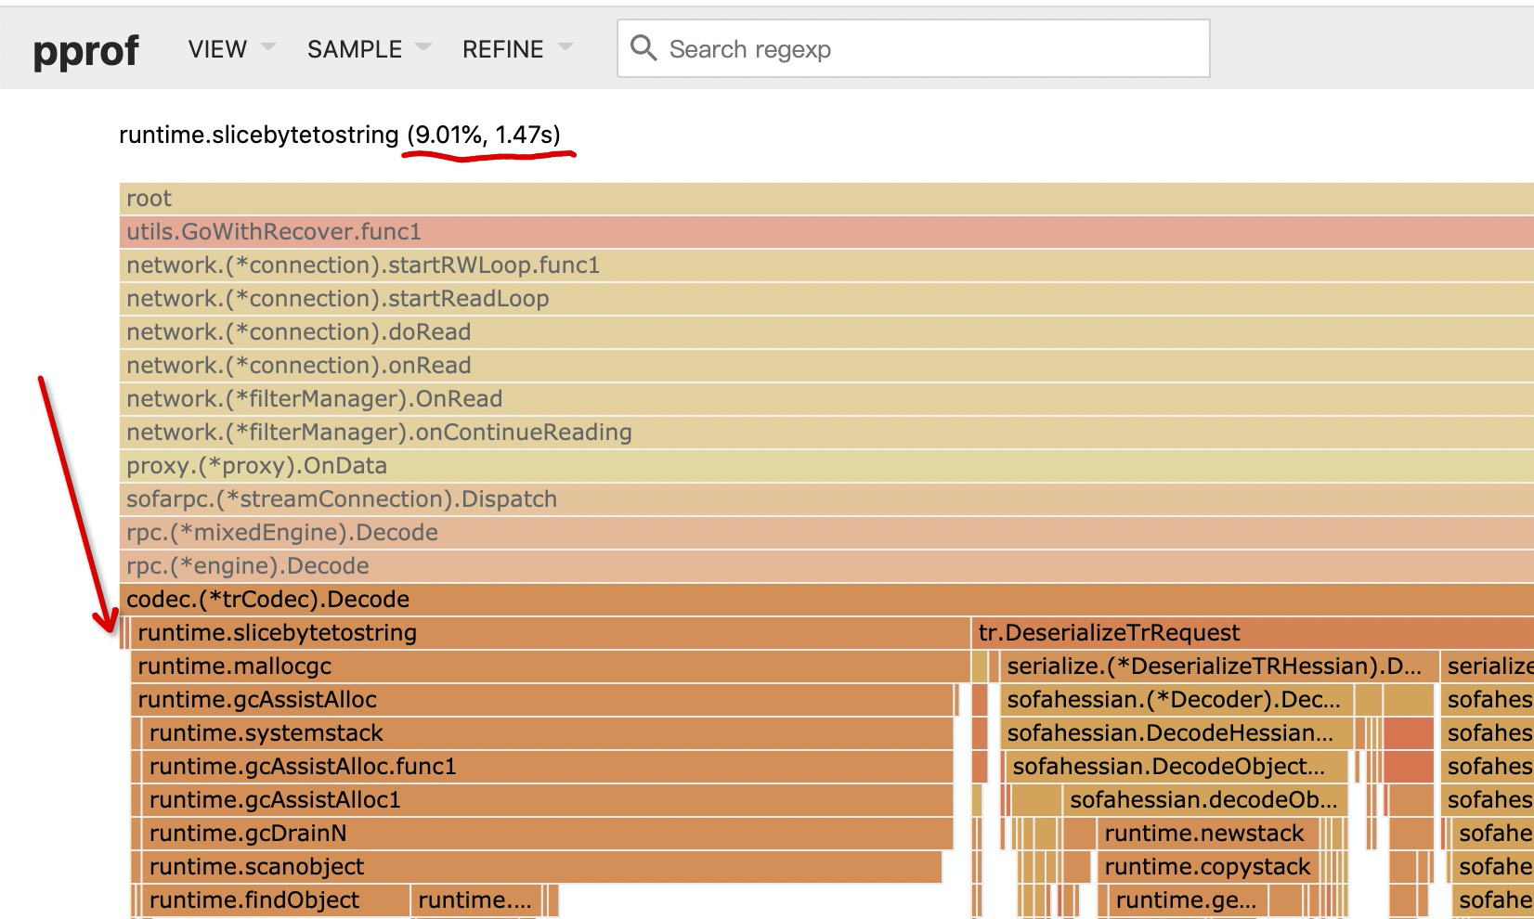The image size is (1534, 919).
Task: Click the Search regexp input field
Action: coord(914,48)
